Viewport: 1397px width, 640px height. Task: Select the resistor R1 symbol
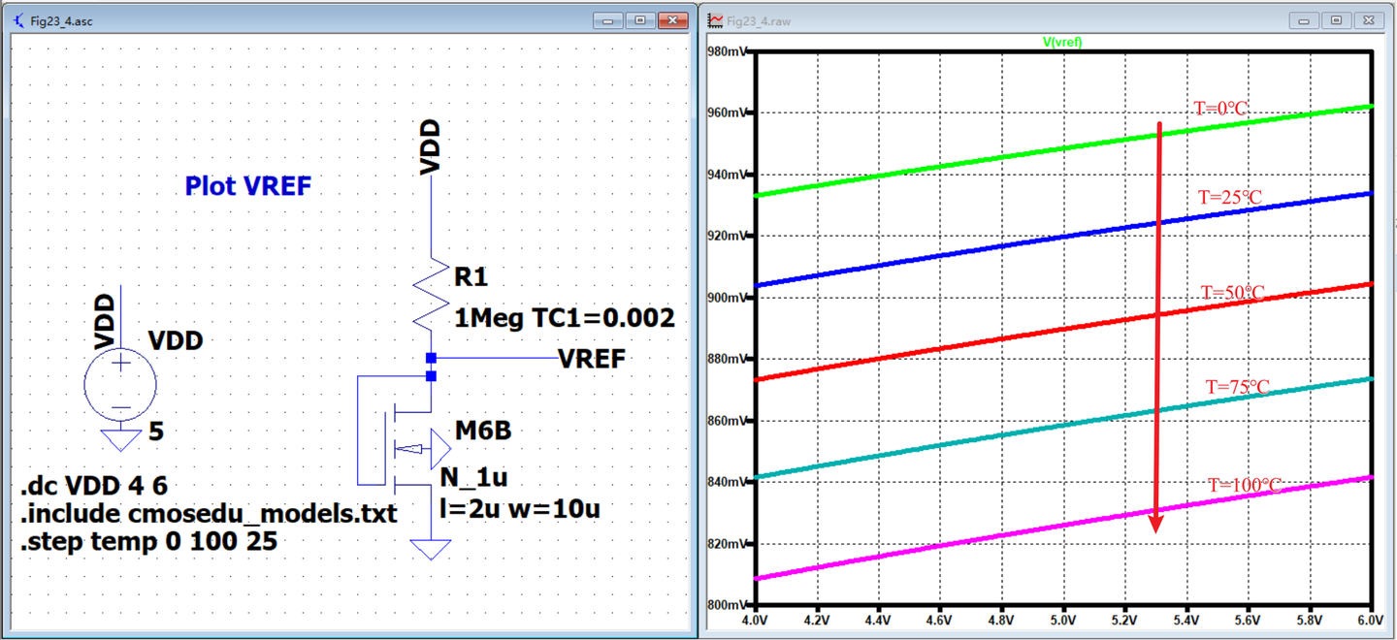point(427,291)
